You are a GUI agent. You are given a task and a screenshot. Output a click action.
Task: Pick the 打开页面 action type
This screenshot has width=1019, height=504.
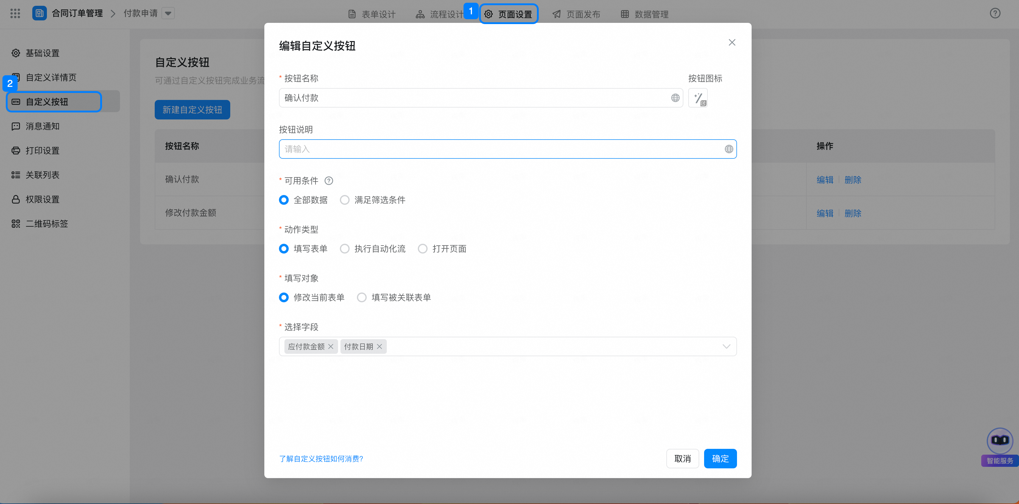point(422,249)
